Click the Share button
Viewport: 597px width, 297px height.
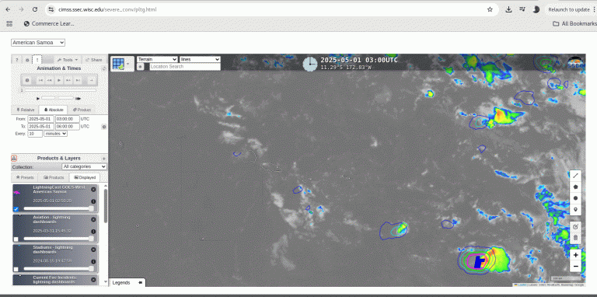click(94, 60)
